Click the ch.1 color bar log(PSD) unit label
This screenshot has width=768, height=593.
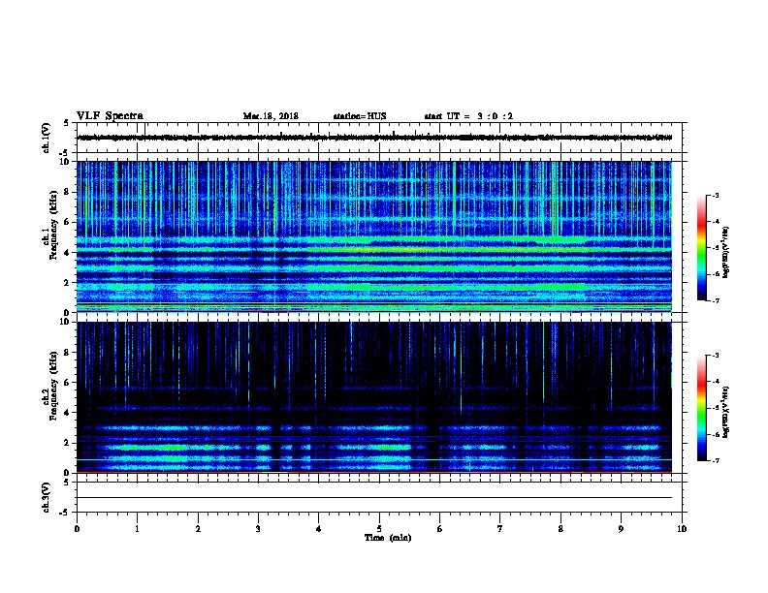click(x=725, y=252)
